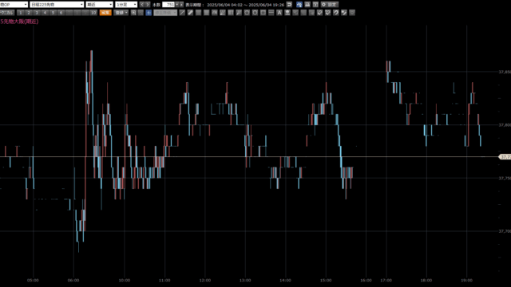
Task: Click the zoom in magnifier icon
Action: (133, 13)
